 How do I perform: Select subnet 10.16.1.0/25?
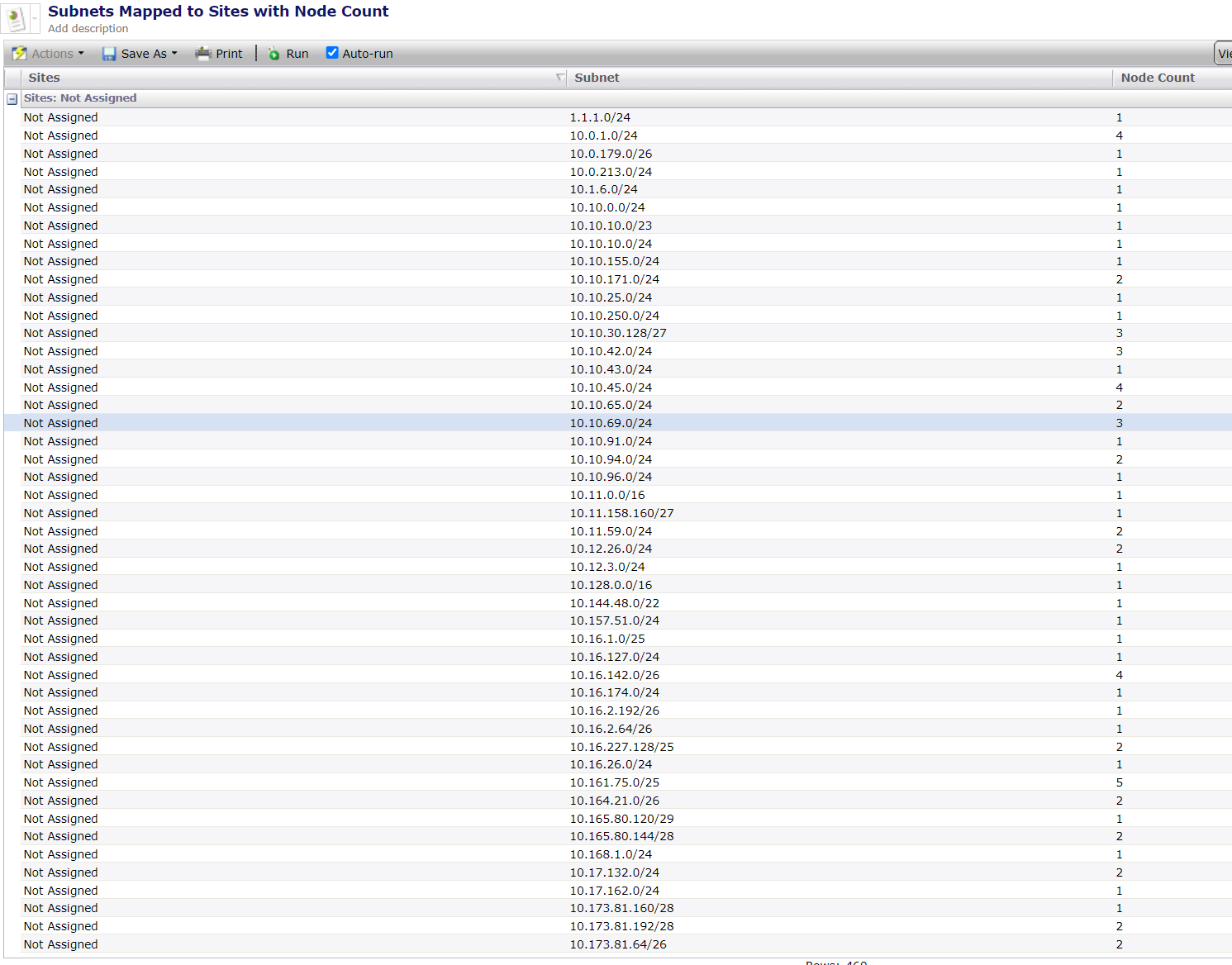[607, 639]
